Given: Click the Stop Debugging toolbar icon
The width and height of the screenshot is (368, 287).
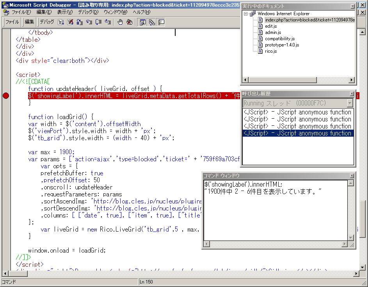Looking at the screenshot, I should pos(70,22).
